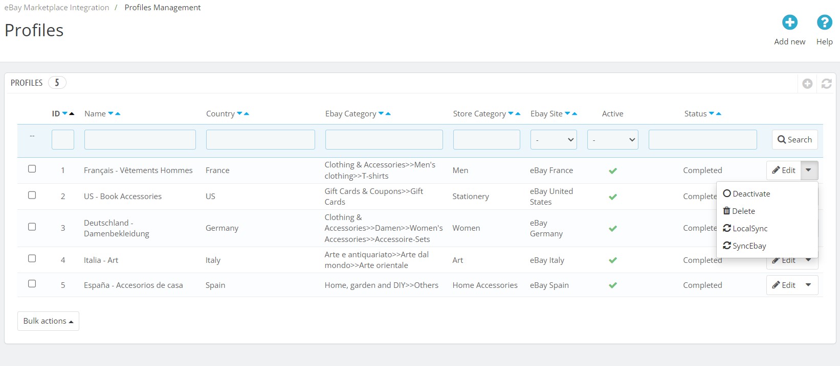
Task: Focus the ID filter field
Action: pyautogui.click(x=63, y=140)
